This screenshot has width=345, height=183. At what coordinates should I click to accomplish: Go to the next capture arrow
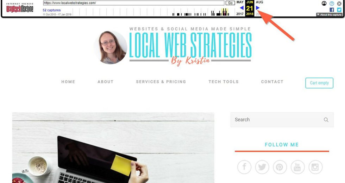pyautogui.click(x=258, y=8)
